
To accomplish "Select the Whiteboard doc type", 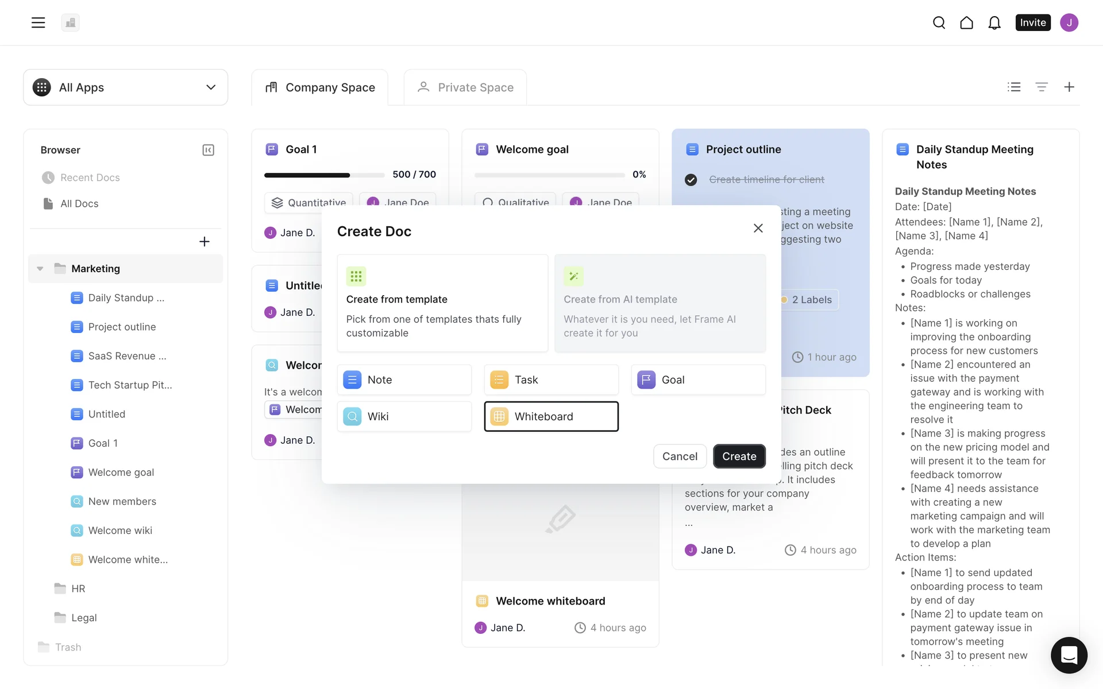I will click(x=551, y=416).
